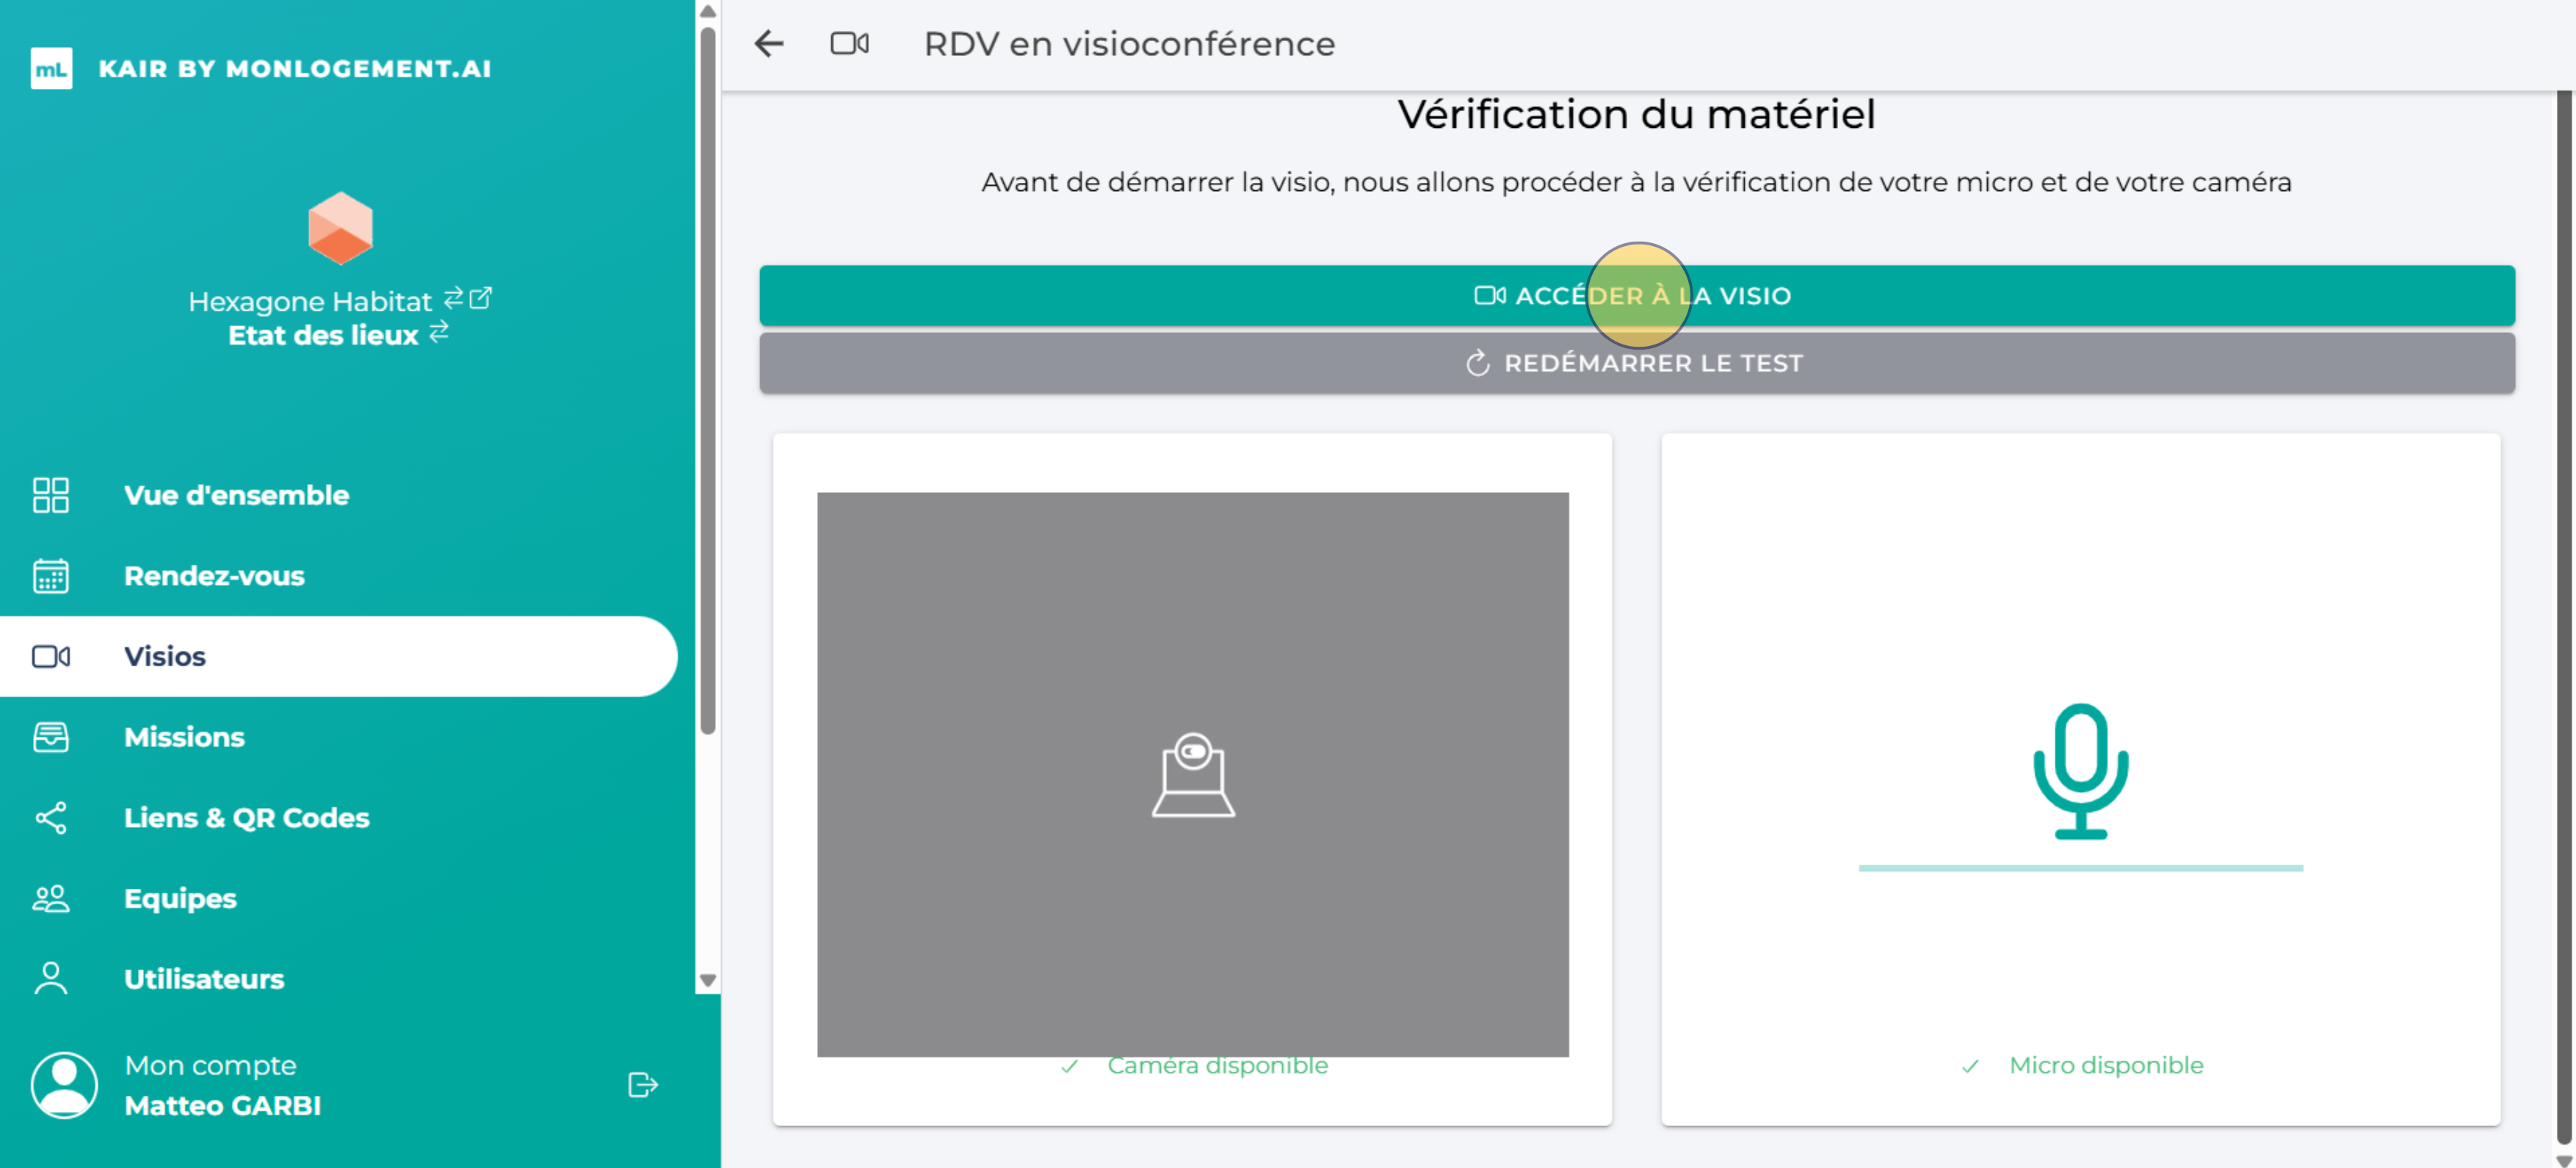Click the video camera icon near RDV title
The height and width of the screenshot is (1168, 2576).
(x=849, y=44)
